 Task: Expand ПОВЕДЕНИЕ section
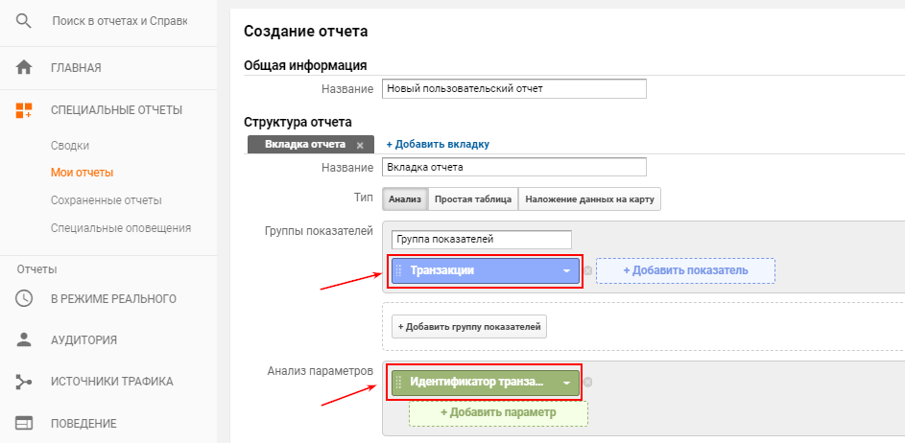click(x=83, y=424)
